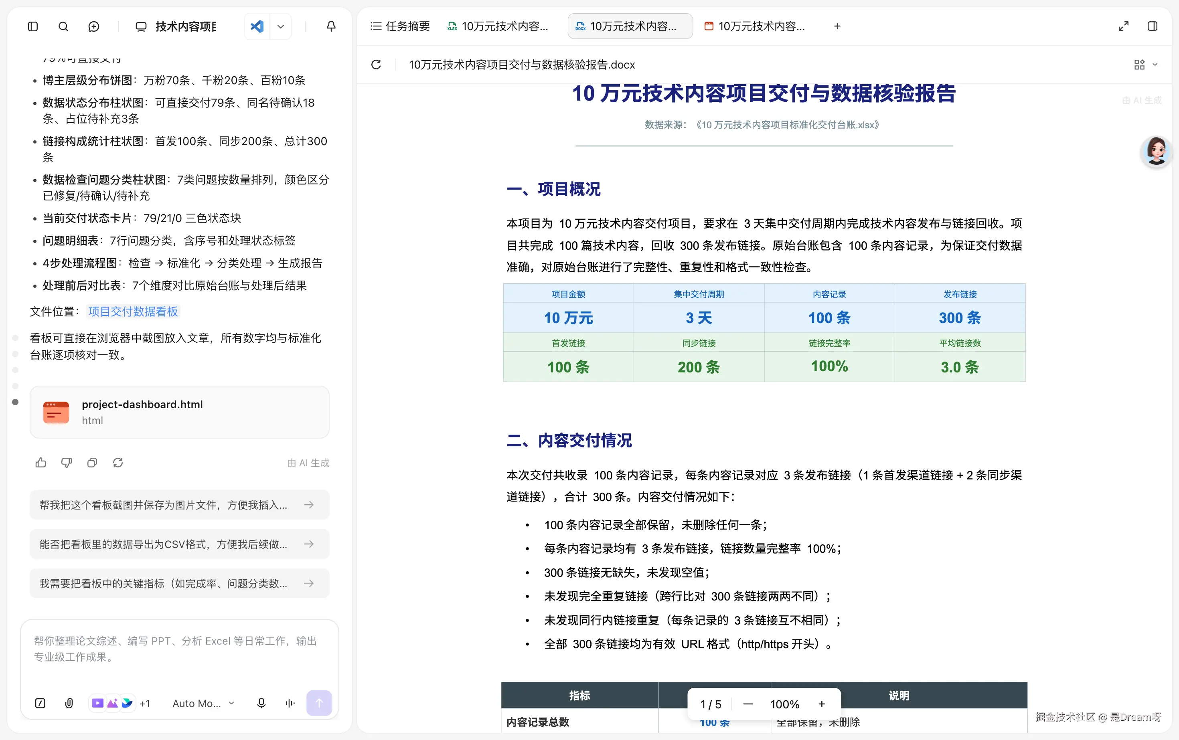Click the 3.0 条 平均链接数 cell

point(960,367)
